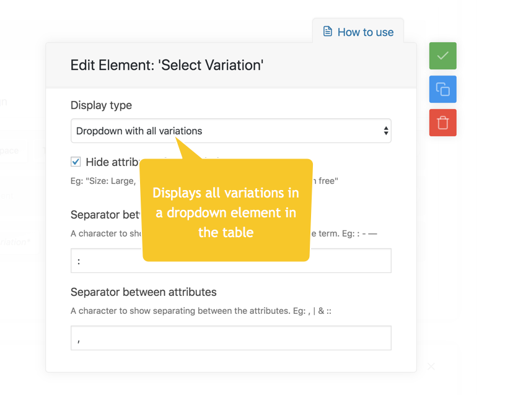The height and width of the screenshot is (395, 518).
Task: Select 'Dropdown with all variations' option text
Action: 139,131
